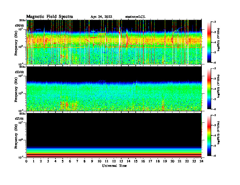This screenshot has width=240, height=185.
Task: Click the -6 value on dH/dt color bar
Action: pos(215,63)
